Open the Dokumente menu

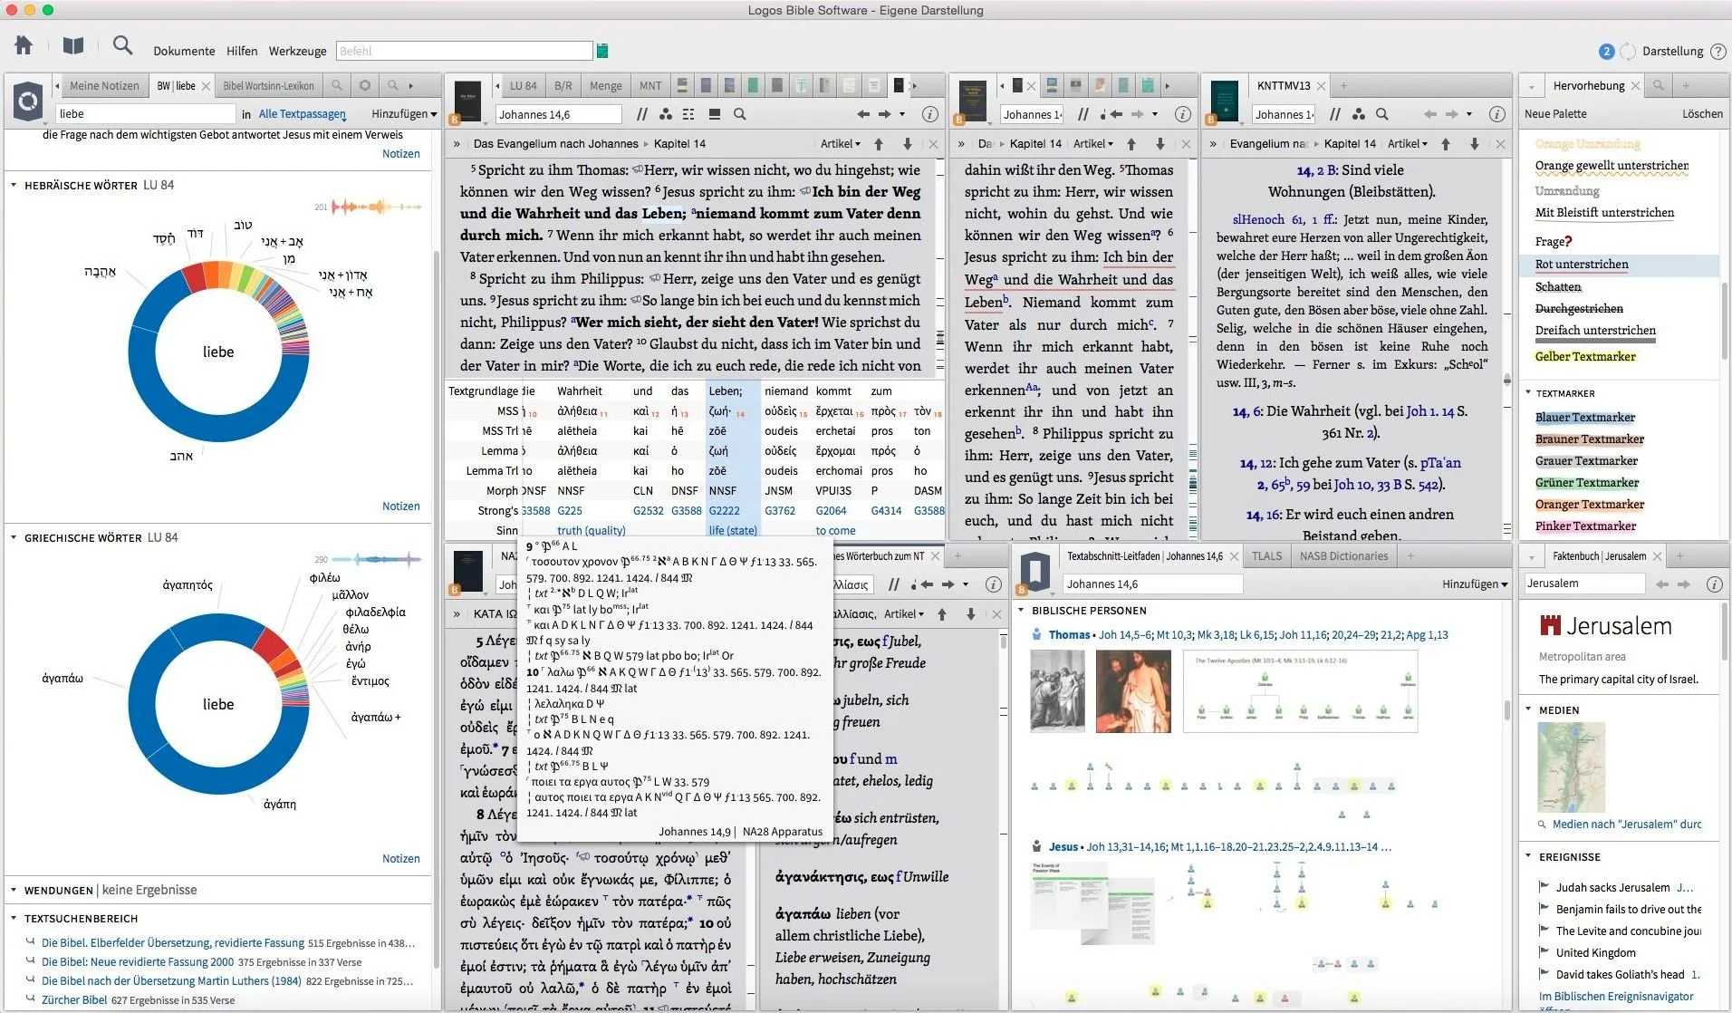(x=184, y=52)
